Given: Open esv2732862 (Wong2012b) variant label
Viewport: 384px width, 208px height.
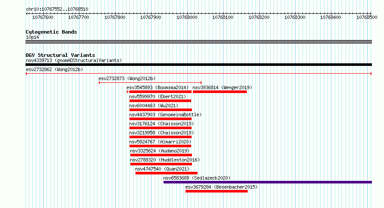Looking at the screenshot, I should (x=54, y=69).
